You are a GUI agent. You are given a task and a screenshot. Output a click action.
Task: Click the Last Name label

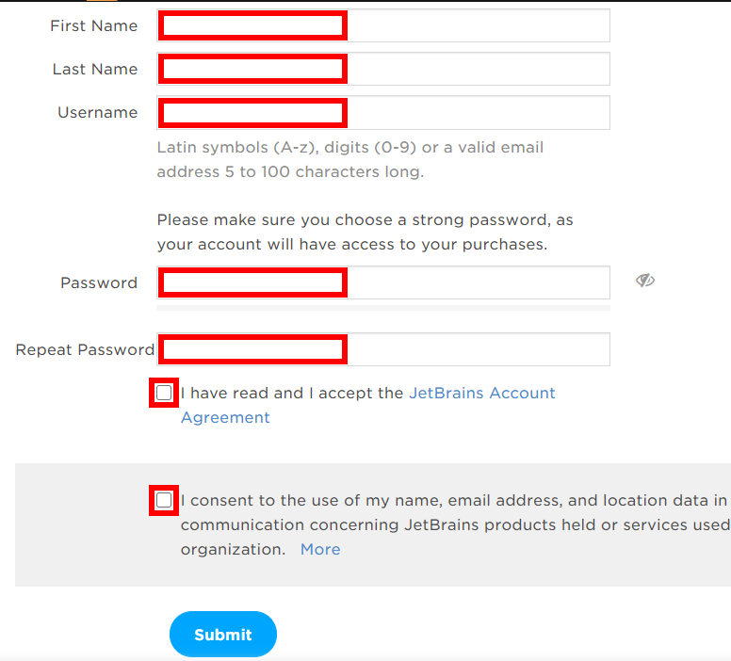[95, 69]
